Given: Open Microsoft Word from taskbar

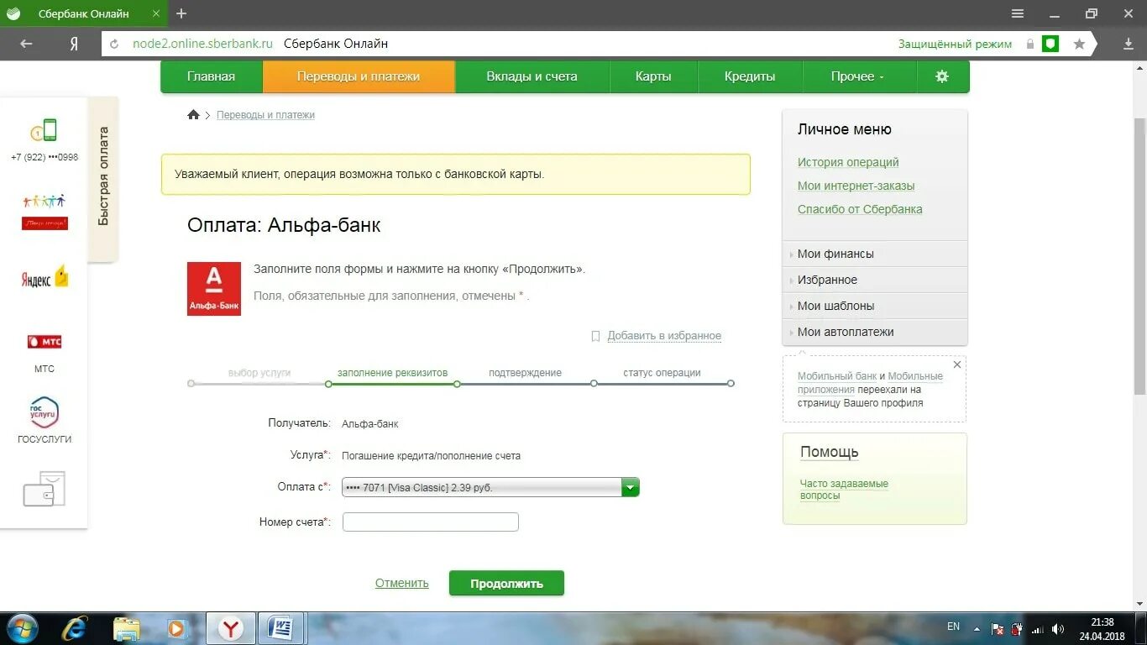Looking at the screenshot, I should 281,628.
